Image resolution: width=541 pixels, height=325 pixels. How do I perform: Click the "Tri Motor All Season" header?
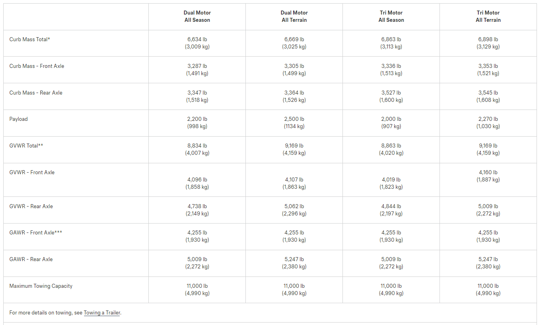click(391, 17)
